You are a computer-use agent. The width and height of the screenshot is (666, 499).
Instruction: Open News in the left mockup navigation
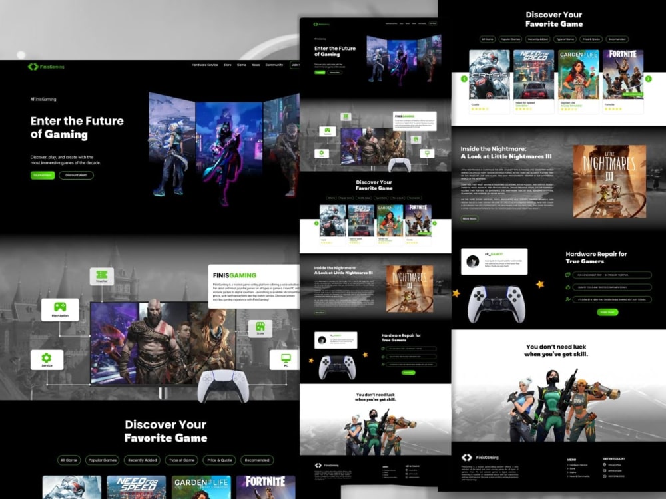tap(256, 65)
